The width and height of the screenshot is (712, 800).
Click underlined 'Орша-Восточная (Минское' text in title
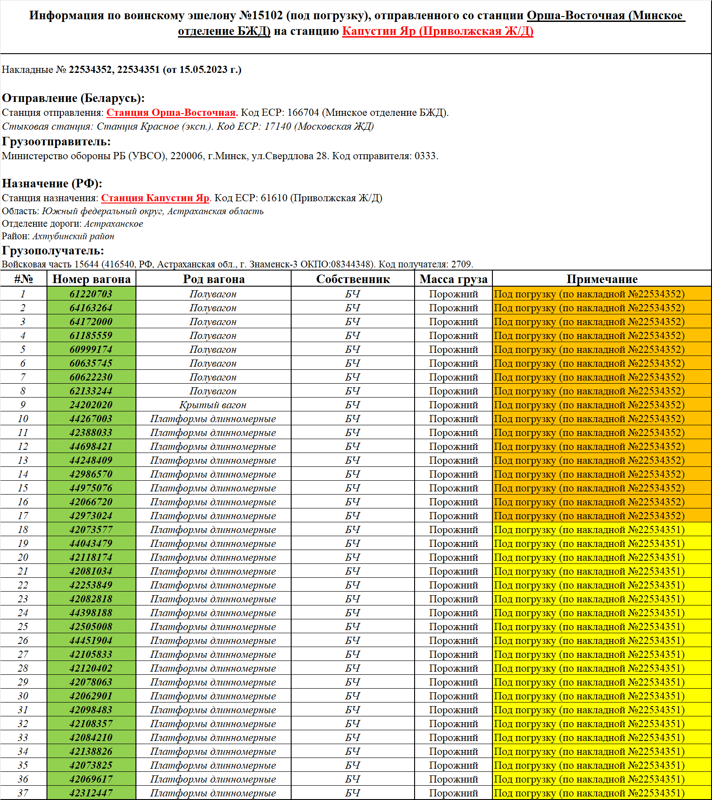point(605,16)
